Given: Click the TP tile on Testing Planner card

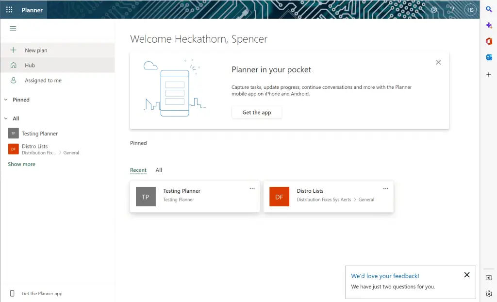Looking at the screenshot, I should 146,197.
